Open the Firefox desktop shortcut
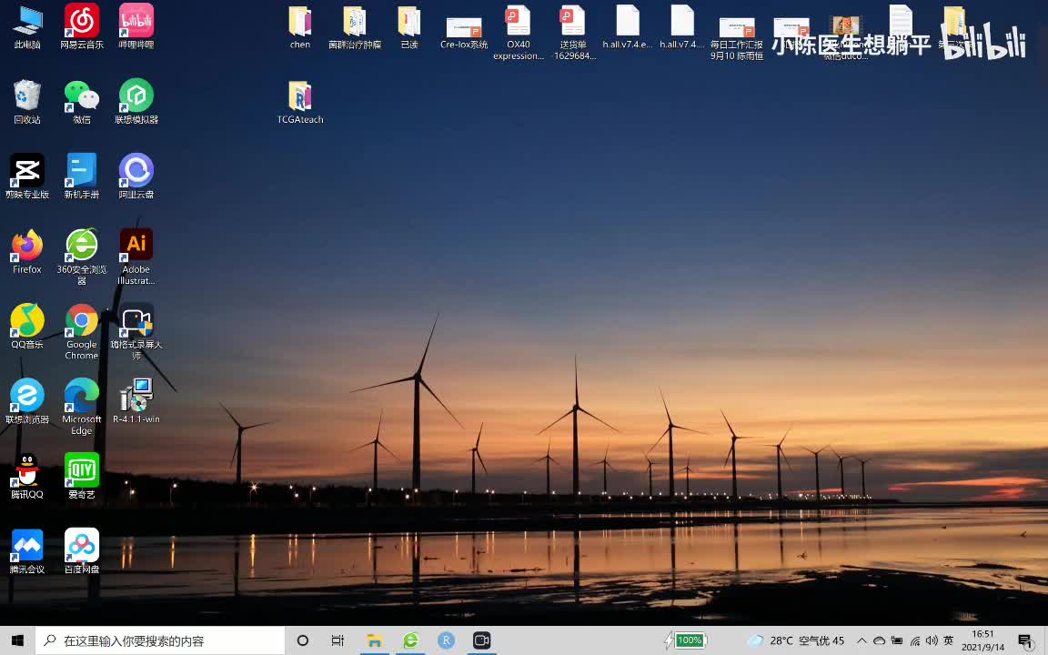 [27, 247]
